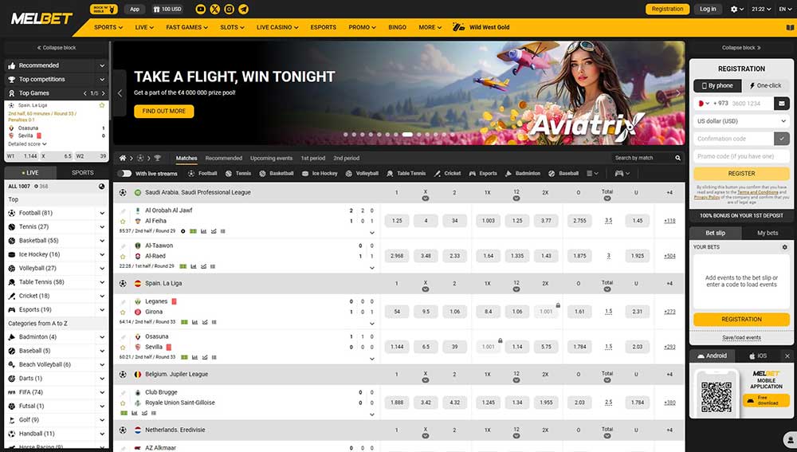Click the Search by match field
The height and width of the screenshot is (452, 797).
pyautogui.click(x=642, y=158)
